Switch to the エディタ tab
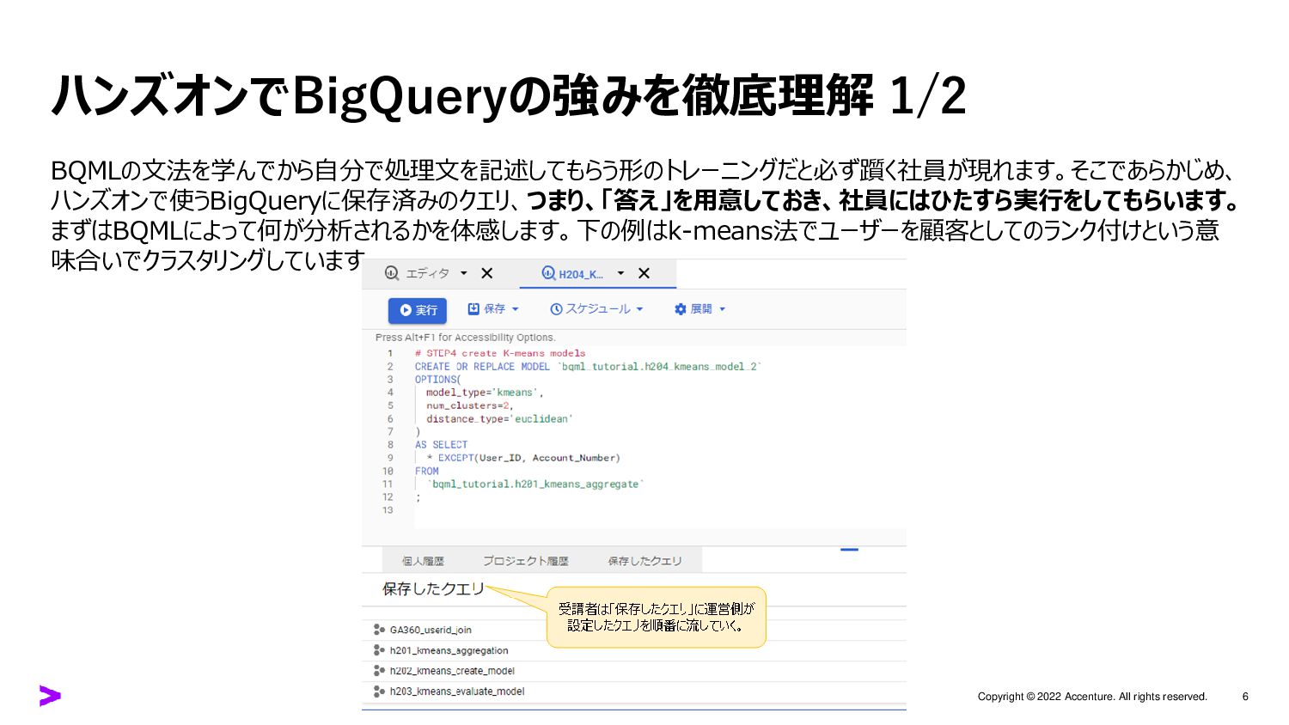 click(427, 273)
